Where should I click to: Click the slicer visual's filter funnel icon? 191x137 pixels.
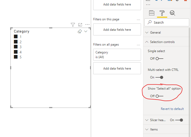(73, 25)
